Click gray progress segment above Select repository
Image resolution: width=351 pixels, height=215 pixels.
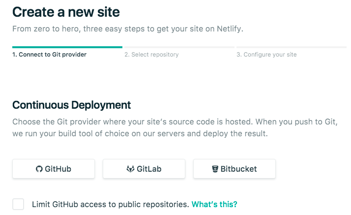(179, 47)
